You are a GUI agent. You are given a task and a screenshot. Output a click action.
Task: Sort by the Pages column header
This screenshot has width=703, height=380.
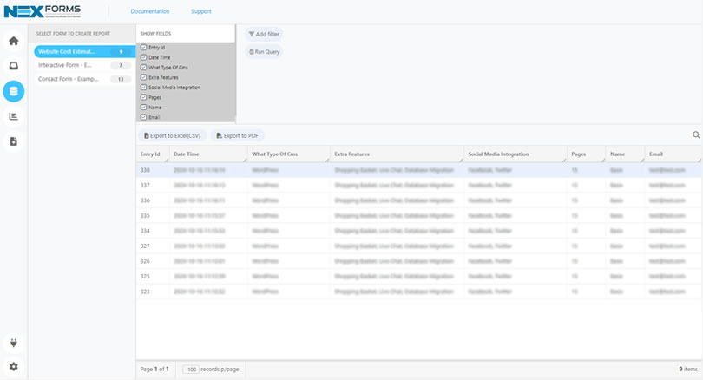tap(586, 154)
